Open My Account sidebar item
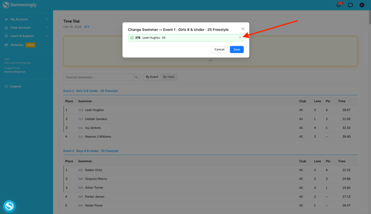This screenshot has height=214, width=371. tap(19, 19)
